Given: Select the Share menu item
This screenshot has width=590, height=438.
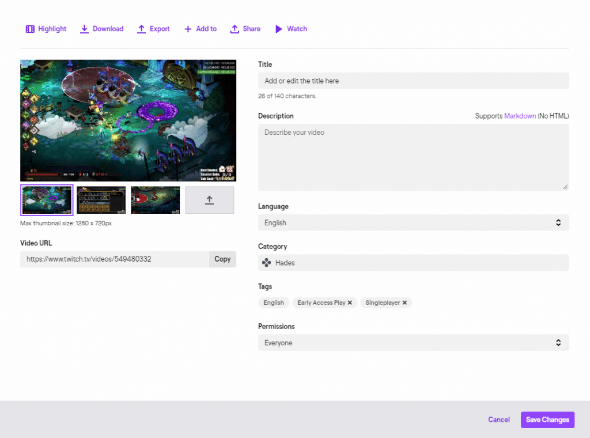Looking at the screenshot, I should [245, 28].
